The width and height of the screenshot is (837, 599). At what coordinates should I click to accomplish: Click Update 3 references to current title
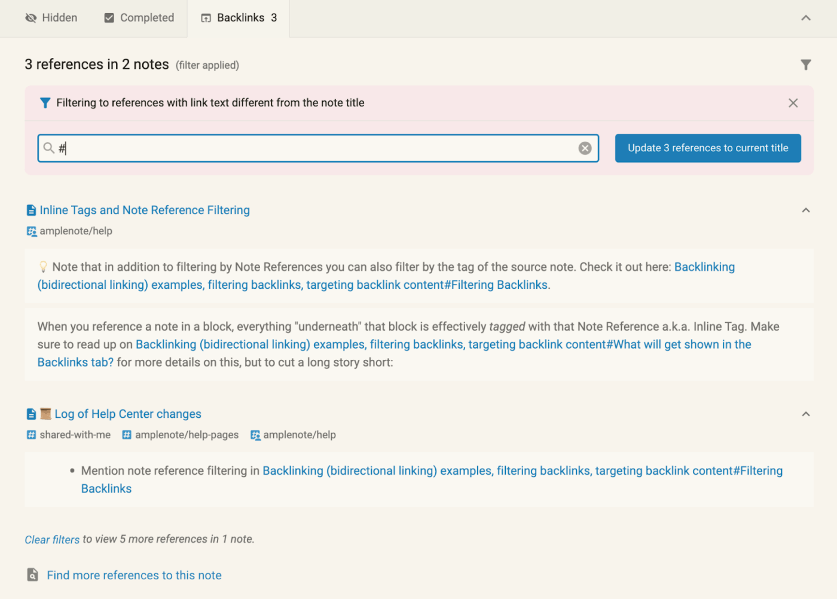pyautogui.click(x=708, y=148)
